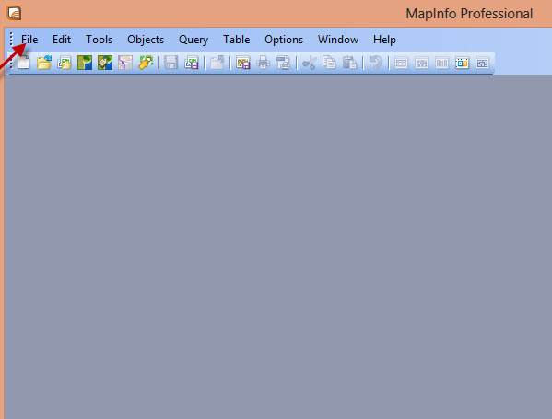Open the Objects menu

146,40
